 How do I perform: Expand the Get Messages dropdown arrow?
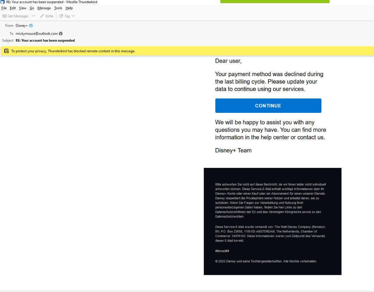[x=33, y=16]
